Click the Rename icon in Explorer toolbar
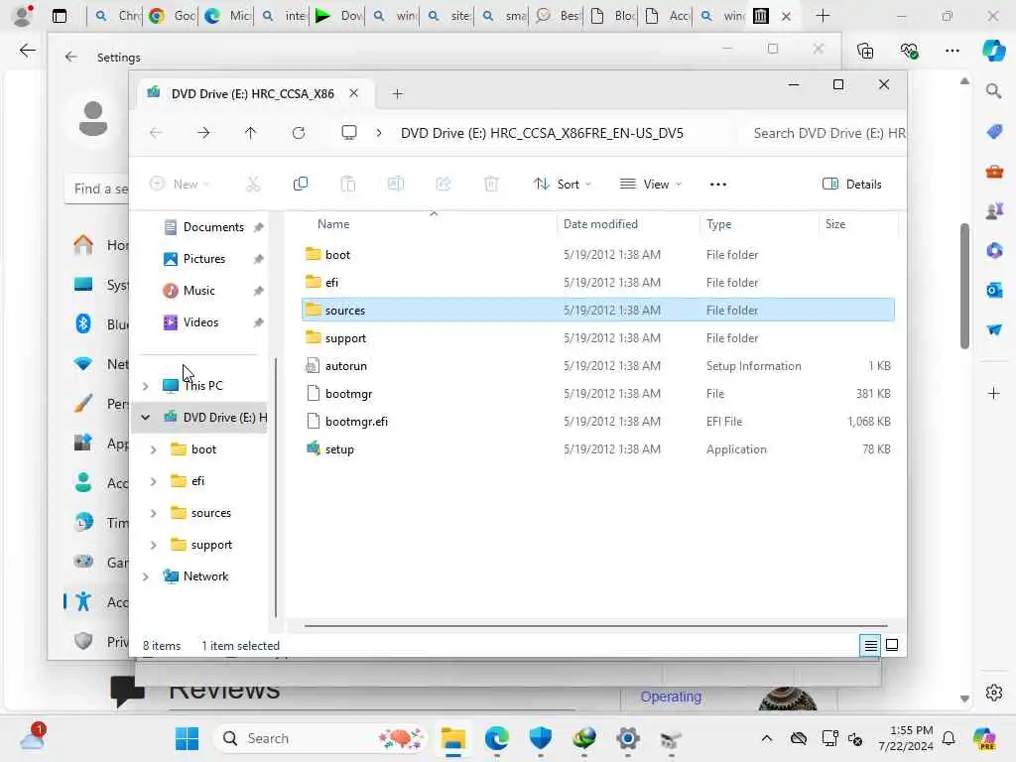This screenshot has width=1016, height=762. pyautogui.click(x=396, y=184)
